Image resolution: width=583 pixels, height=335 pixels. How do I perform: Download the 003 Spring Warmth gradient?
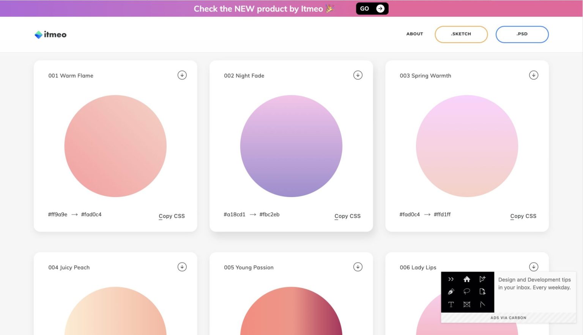(534, 75)
